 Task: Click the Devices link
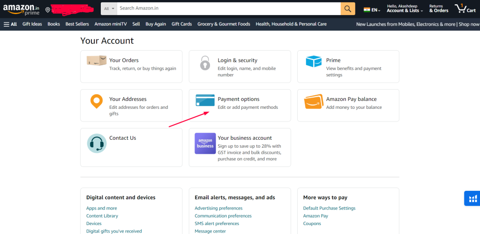[x=94, y=224]
